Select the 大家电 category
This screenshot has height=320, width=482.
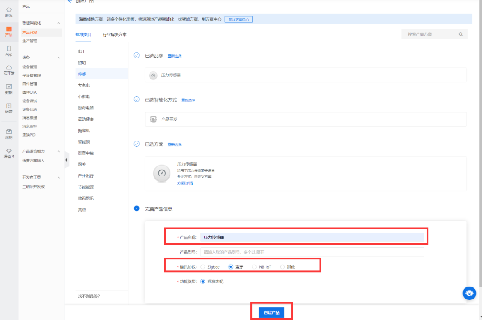(84, 85)
